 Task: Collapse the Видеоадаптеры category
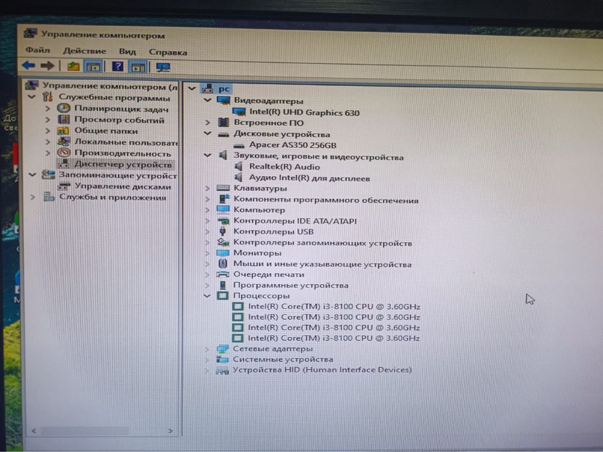pos(208,101)
